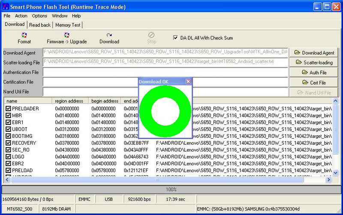Uncheck the EBR1 partition checkbox

click(x=8, y=122)
